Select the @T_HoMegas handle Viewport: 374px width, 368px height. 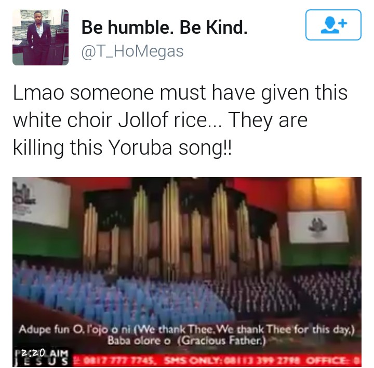tap(132, 51)
